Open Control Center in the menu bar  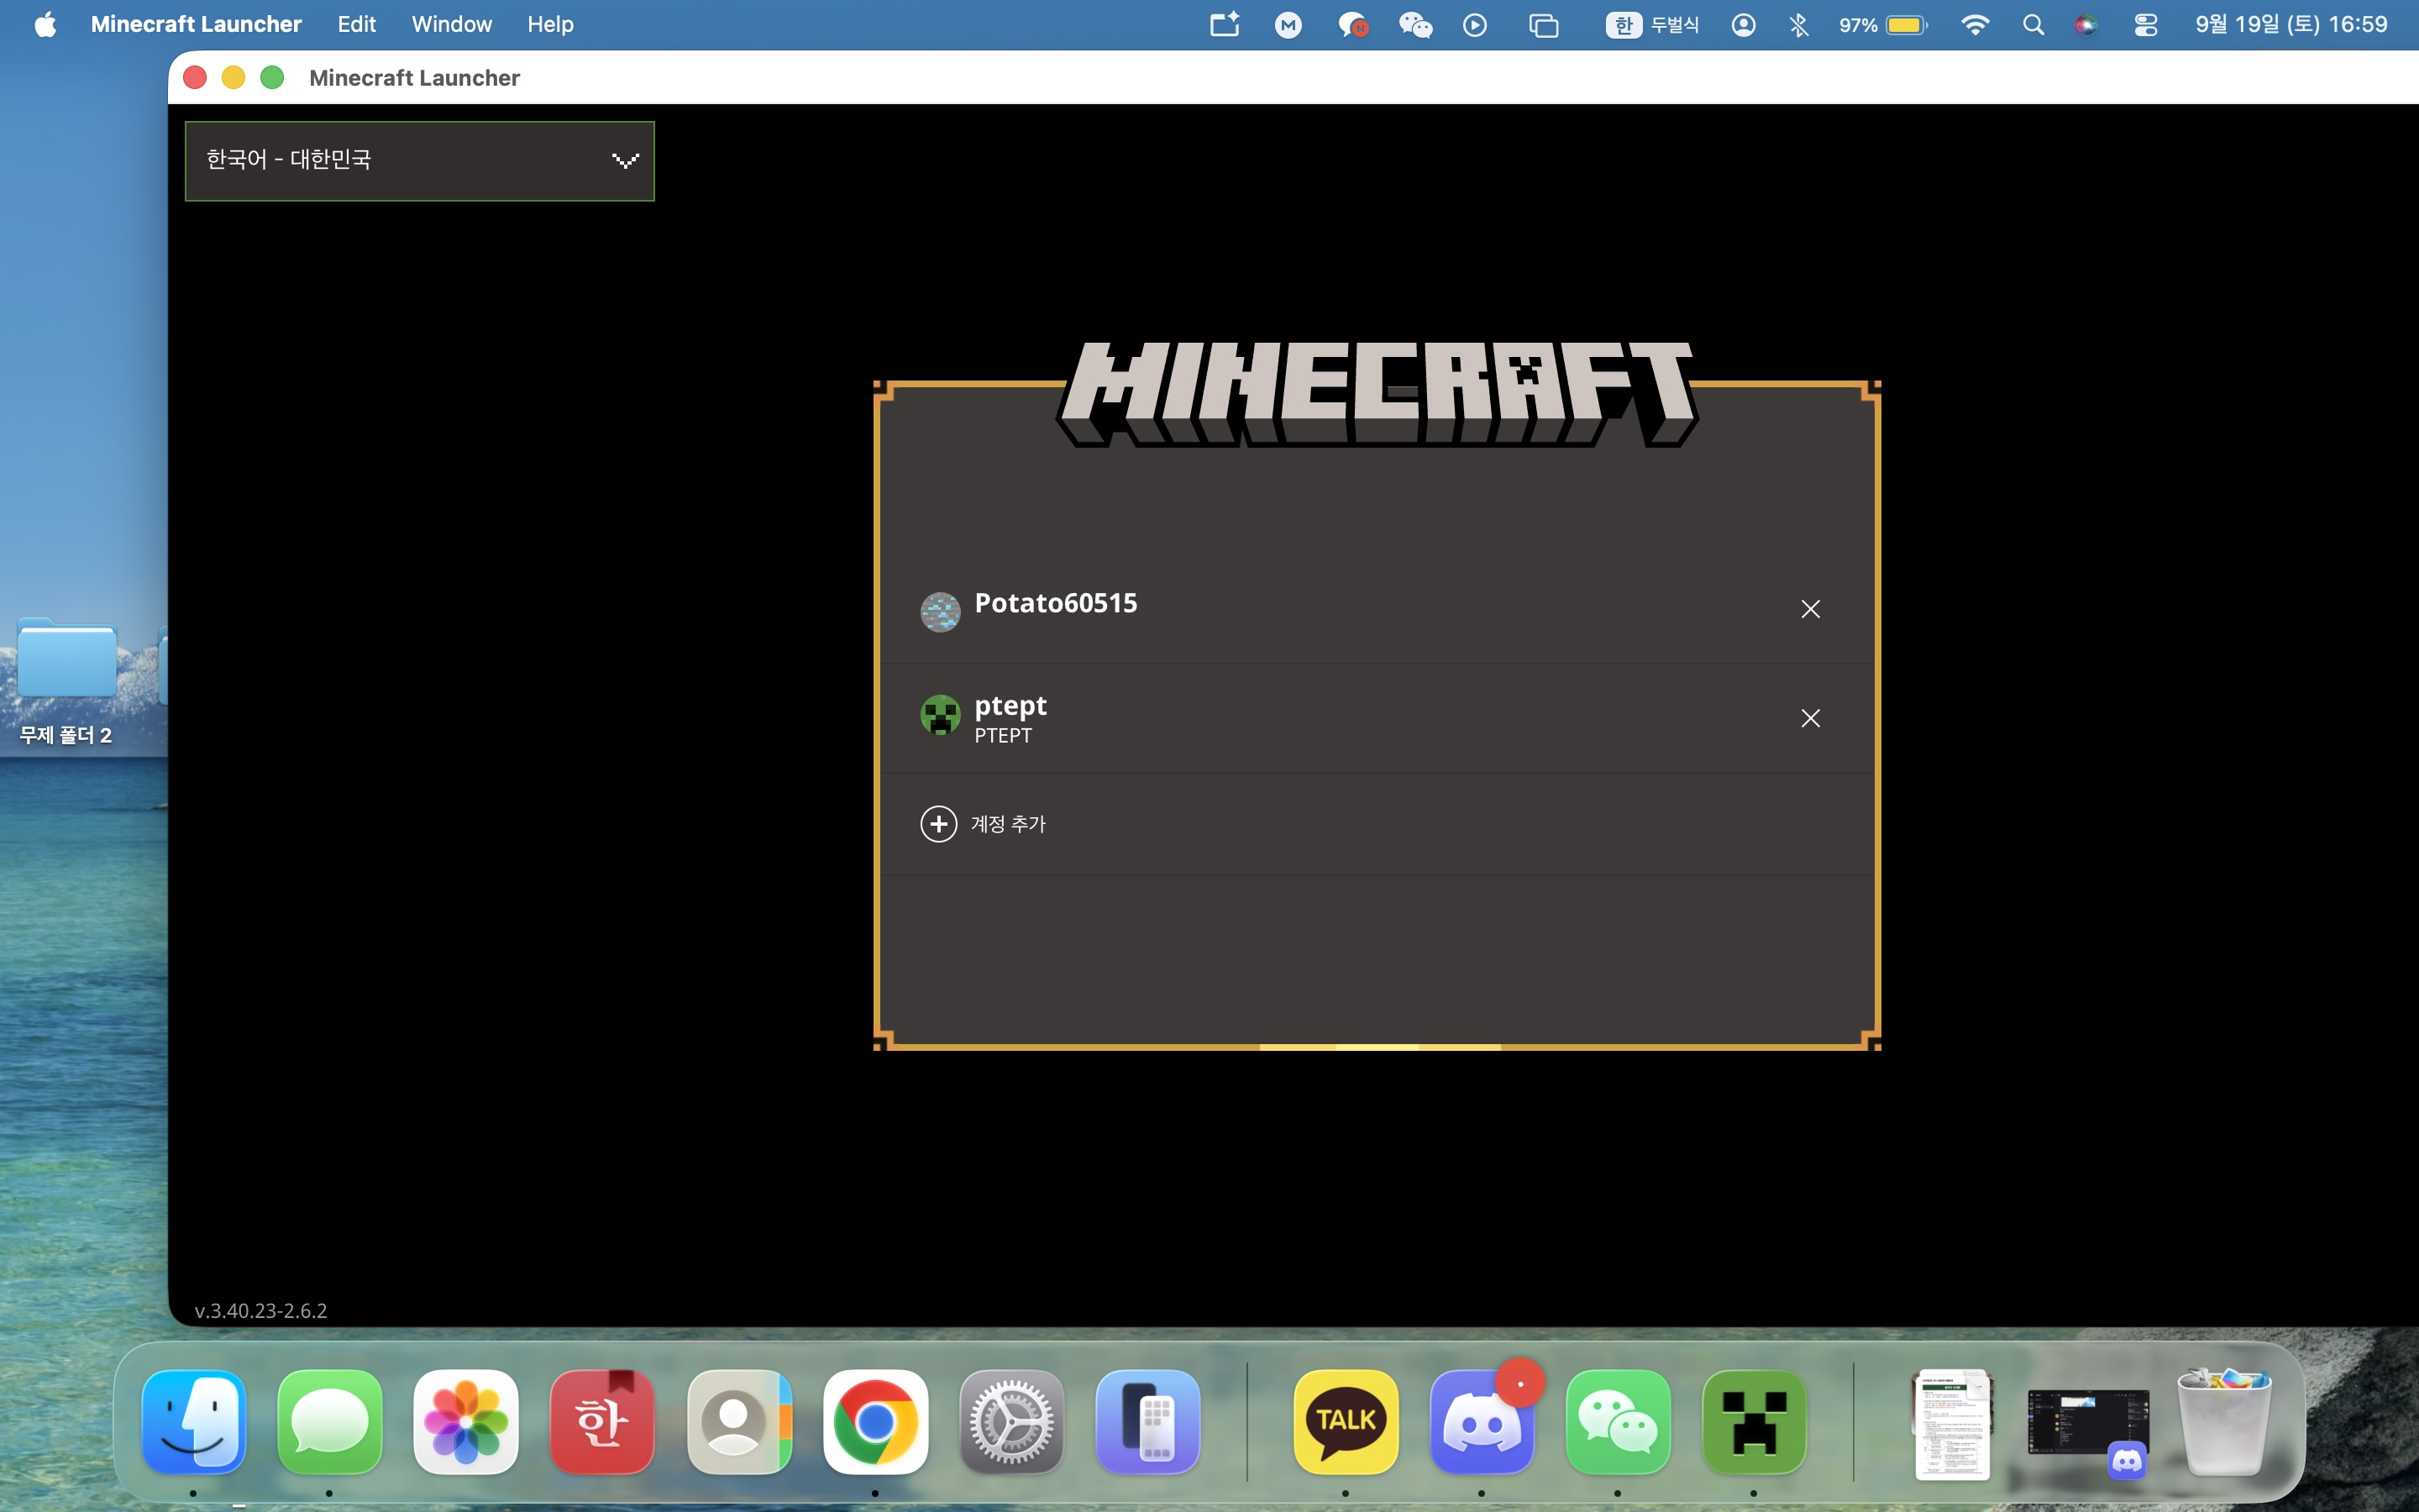click(2145, 25)
